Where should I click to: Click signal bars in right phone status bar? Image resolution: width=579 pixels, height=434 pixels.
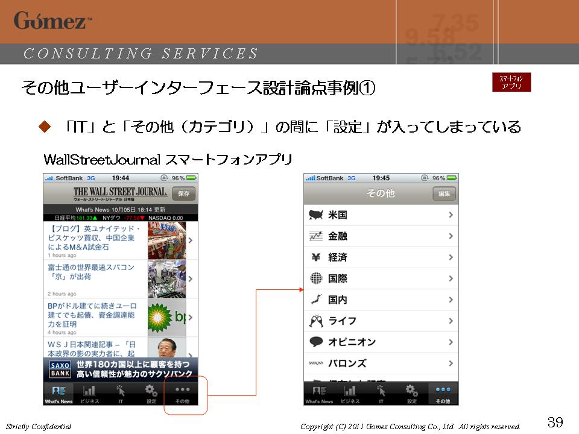[310, 178]
